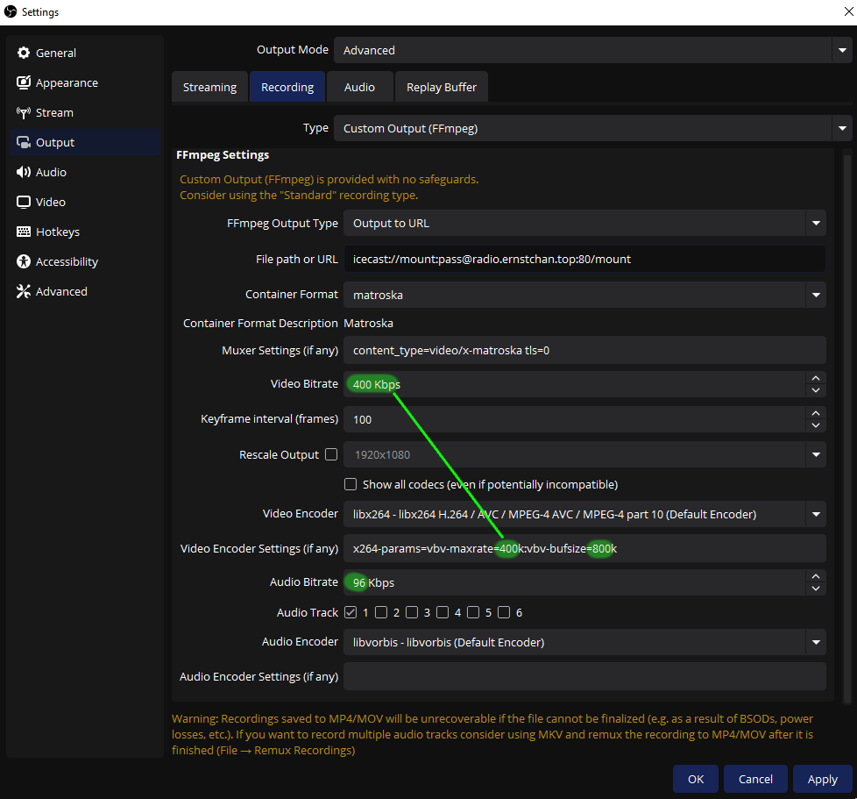Enable Audio Track 5
857x799 pixels.
coord(473,612)
